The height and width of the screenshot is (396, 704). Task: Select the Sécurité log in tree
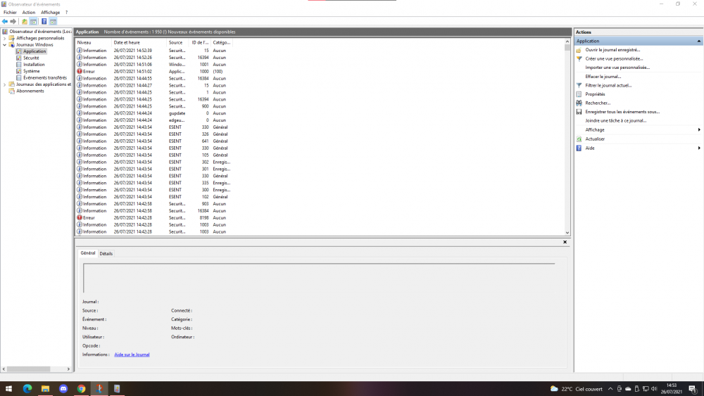point(31,58)
